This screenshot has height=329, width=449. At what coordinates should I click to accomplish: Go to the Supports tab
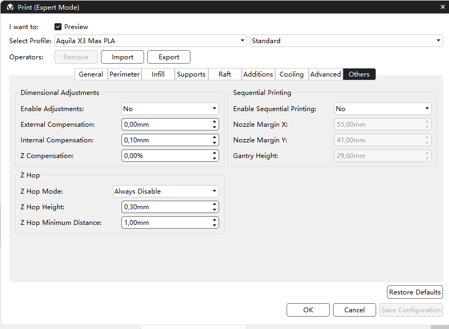point(191,74)
